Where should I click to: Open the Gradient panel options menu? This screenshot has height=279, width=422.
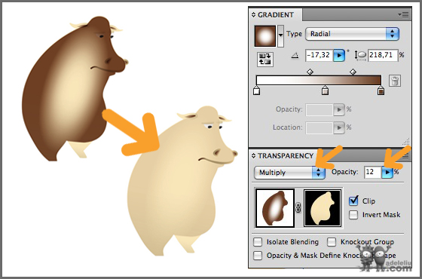click(403, 14)
